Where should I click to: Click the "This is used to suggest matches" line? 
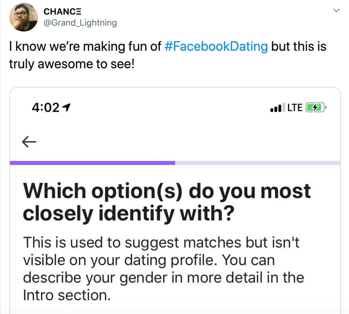(x=161, y=243)
